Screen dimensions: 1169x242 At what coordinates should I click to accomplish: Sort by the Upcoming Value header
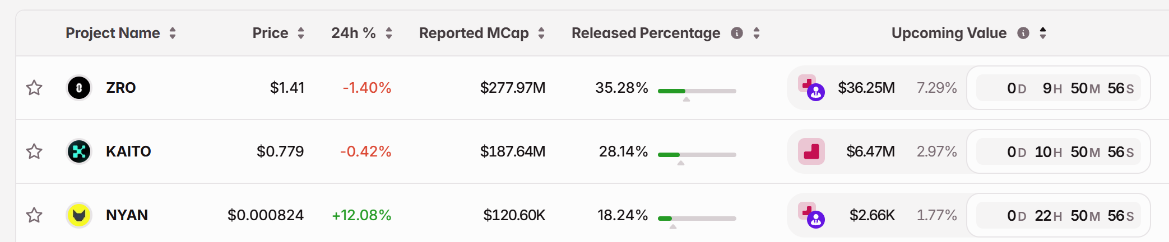1043,33
